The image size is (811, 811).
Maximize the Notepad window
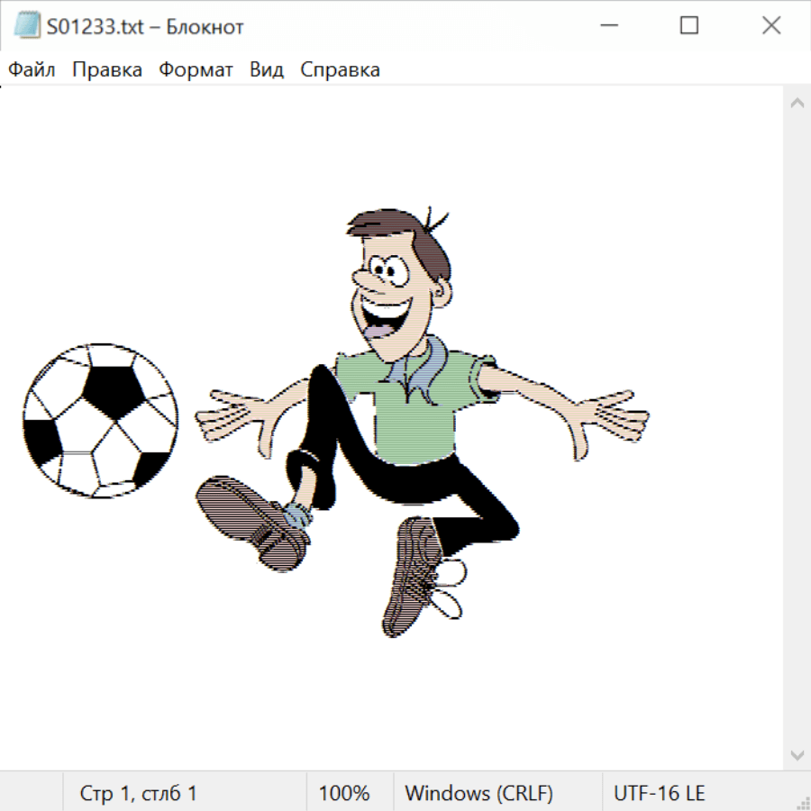[688, 26]
